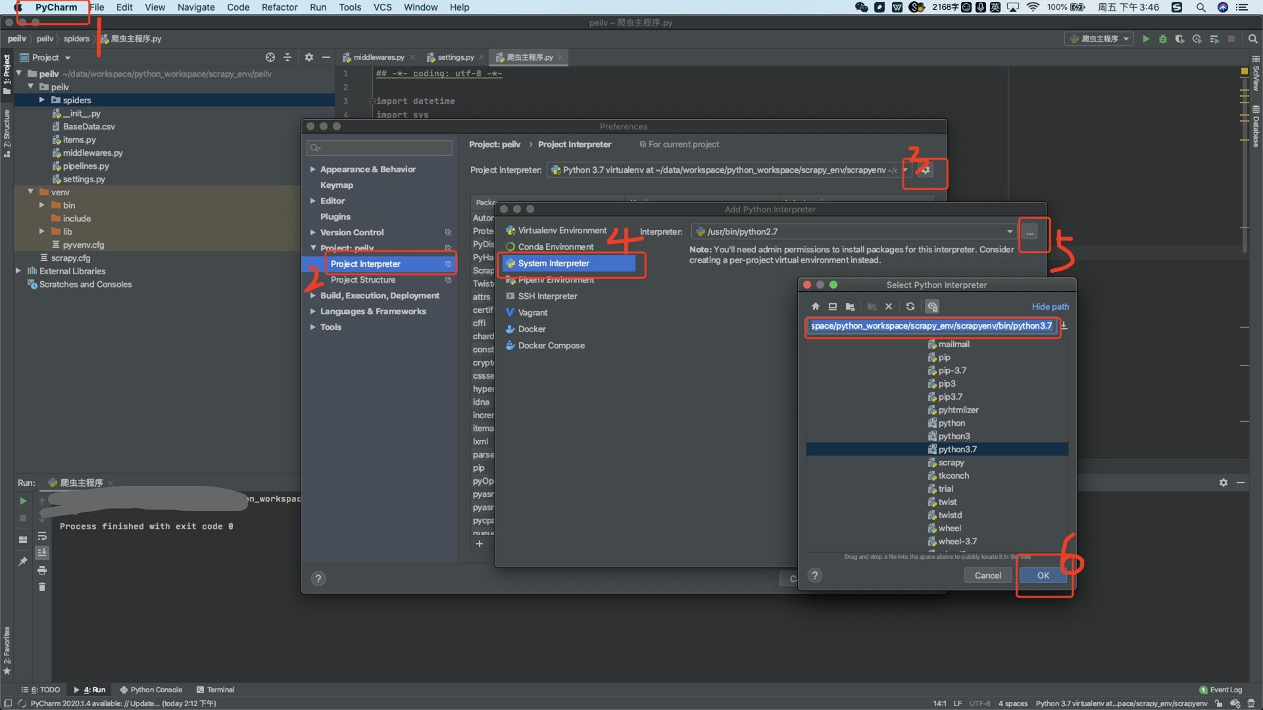The image size is (1263, 710).
Task: Click the Hide path link
Action: tap(1050, 307)
